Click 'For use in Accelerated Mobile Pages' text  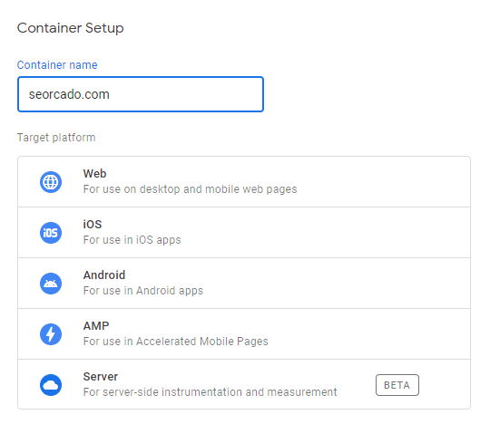[176, 342]
